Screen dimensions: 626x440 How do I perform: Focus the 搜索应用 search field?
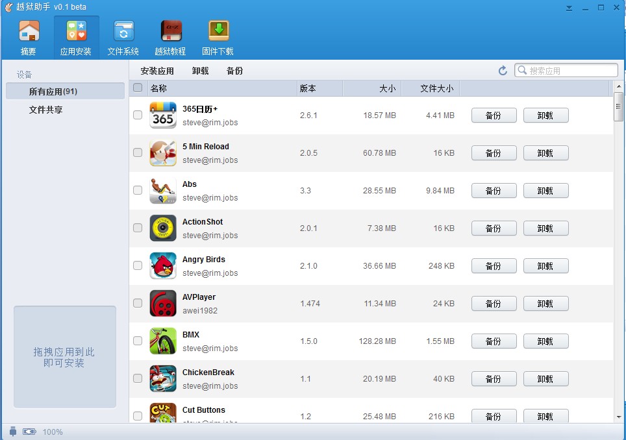click(566, 70)
